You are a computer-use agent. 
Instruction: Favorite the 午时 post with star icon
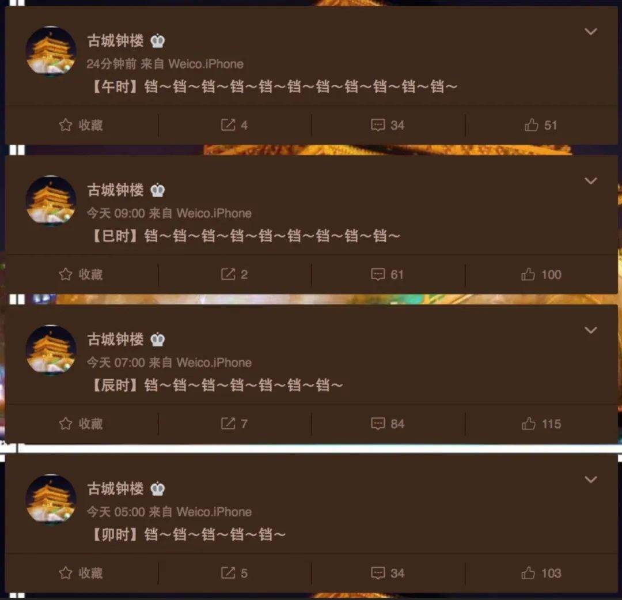click(x=81, y=125)
